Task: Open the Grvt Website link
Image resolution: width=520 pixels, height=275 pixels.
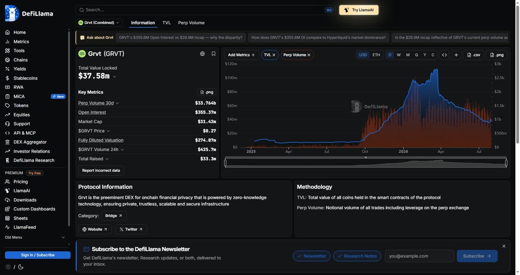Action: point(95,229)
